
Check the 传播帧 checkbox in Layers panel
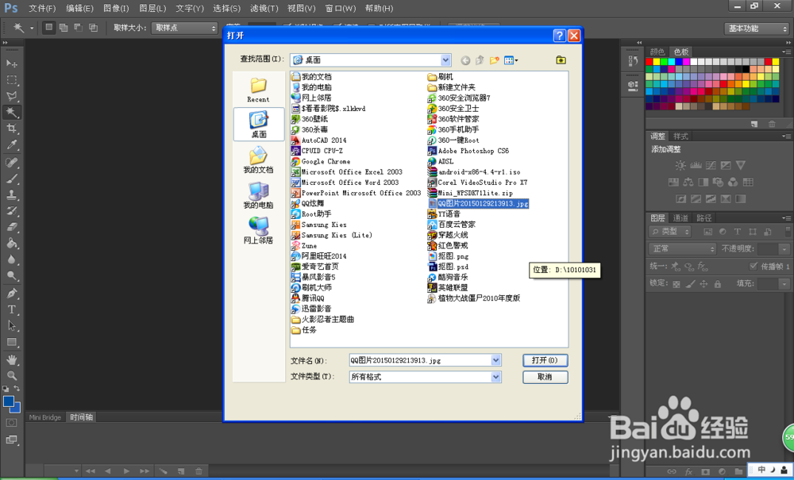(753, 267)
